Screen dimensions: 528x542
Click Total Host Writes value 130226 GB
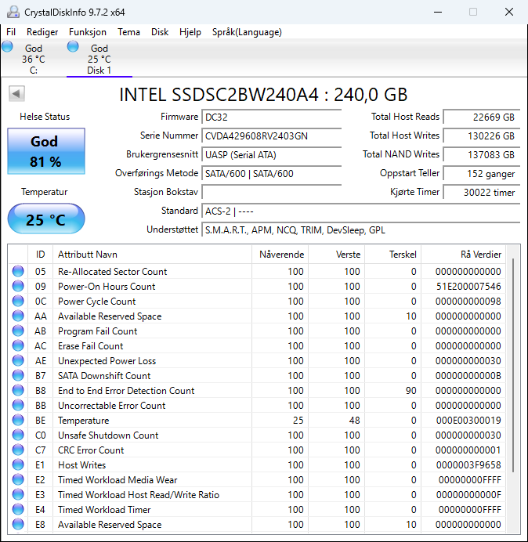tap(481, 135)
